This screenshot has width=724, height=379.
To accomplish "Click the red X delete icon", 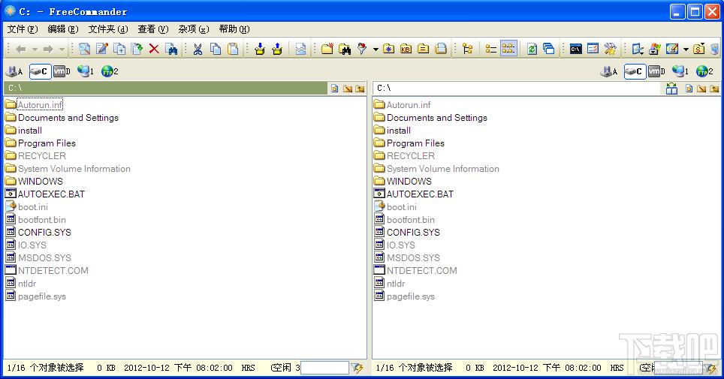I will pyautogui.click(x=154, y=49).
